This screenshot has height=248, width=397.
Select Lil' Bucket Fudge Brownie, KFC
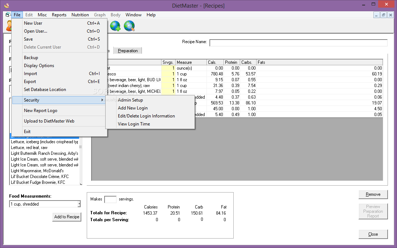44,182
